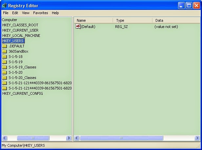Click the folder icon beside S-1-5-20

(x=5, y=72)
